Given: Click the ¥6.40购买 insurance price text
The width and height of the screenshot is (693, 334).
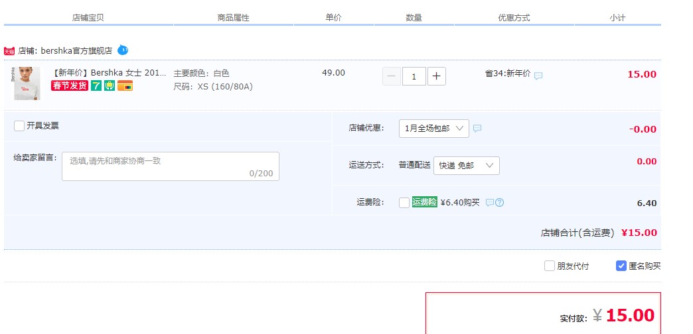Looking at the screenshot, I should click(460, 203).
